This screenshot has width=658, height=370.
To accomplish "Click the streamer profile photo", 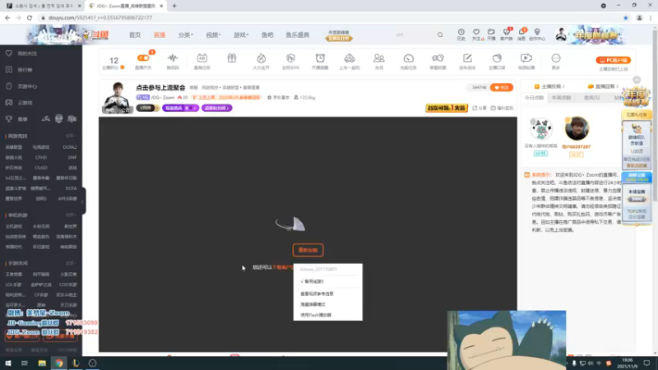I will [117, 97].
